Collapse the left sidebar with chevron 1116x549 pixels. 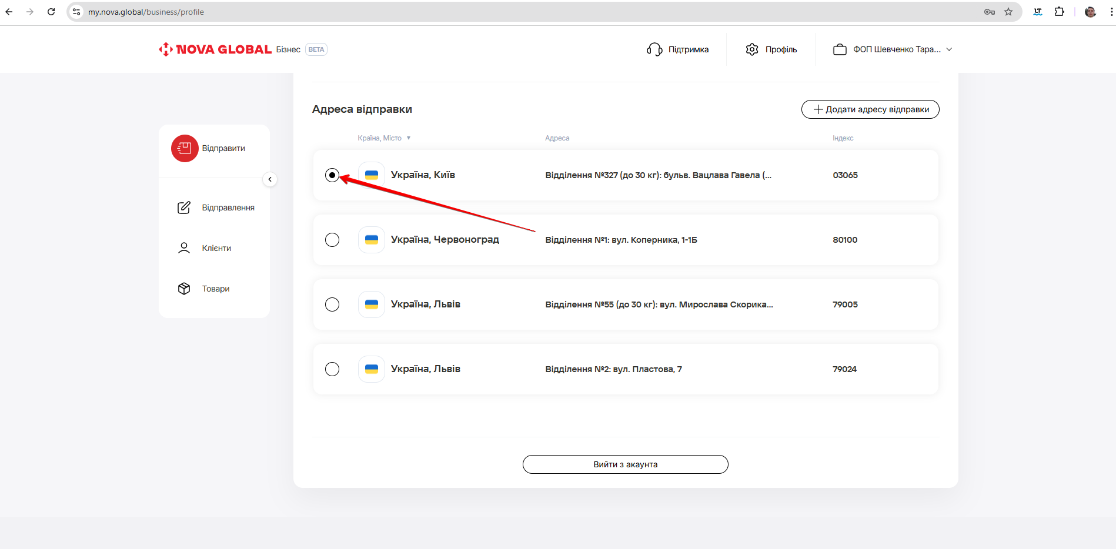pyautogui.click(x=270, y=179)
